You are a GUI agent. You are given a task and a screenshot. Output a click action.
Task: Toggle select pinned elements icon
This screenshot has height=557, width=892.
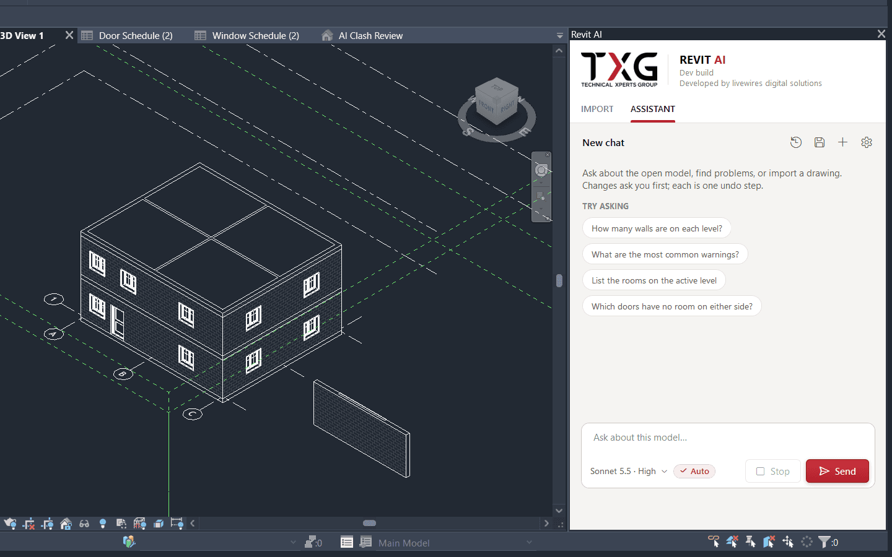coord(751,542)
